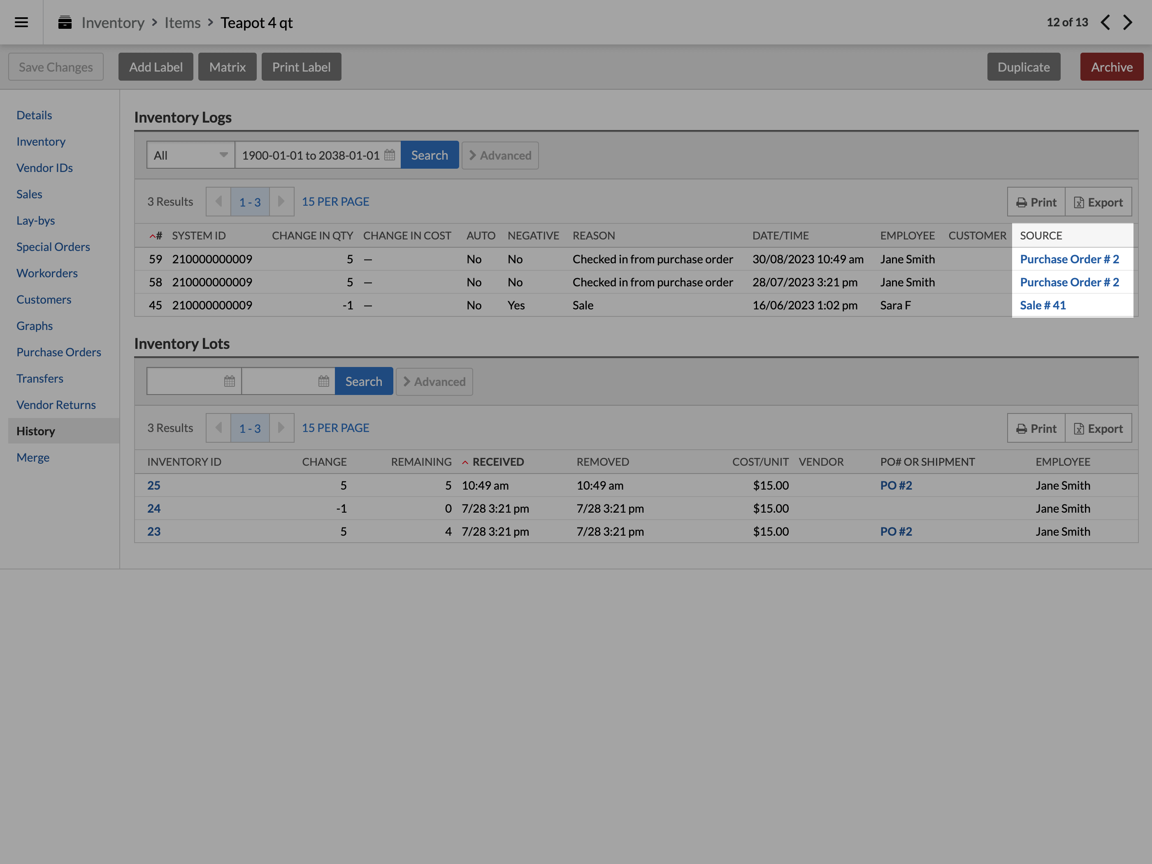Viewport: 1152px width, 864px height.
Task: Open Sales section in sidebar
Action: click(29, 194)
